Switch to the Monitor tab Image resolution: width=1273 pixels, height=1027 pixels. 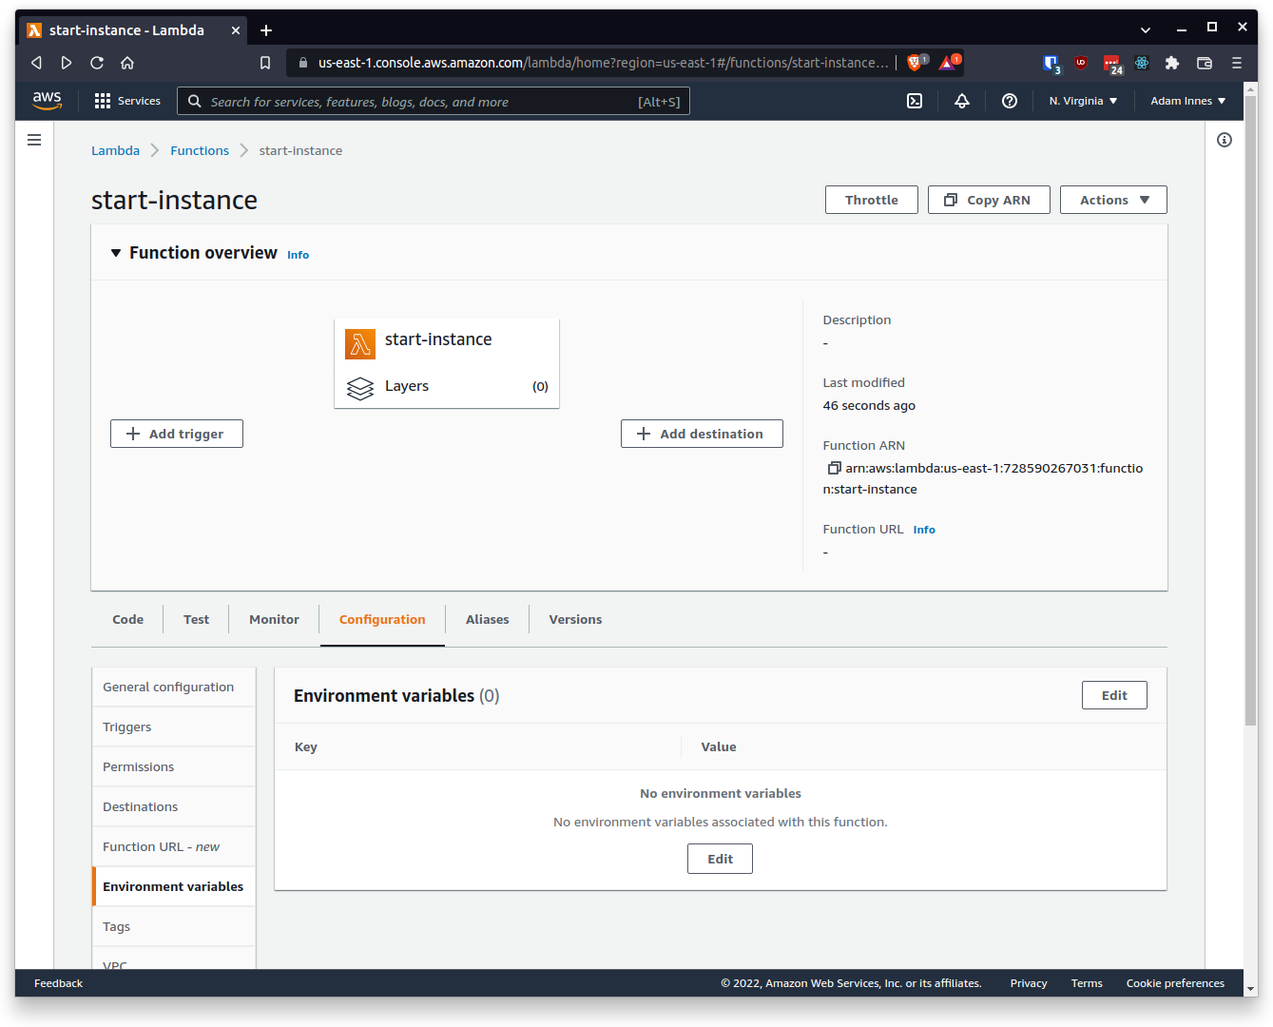tap(274, 619)
